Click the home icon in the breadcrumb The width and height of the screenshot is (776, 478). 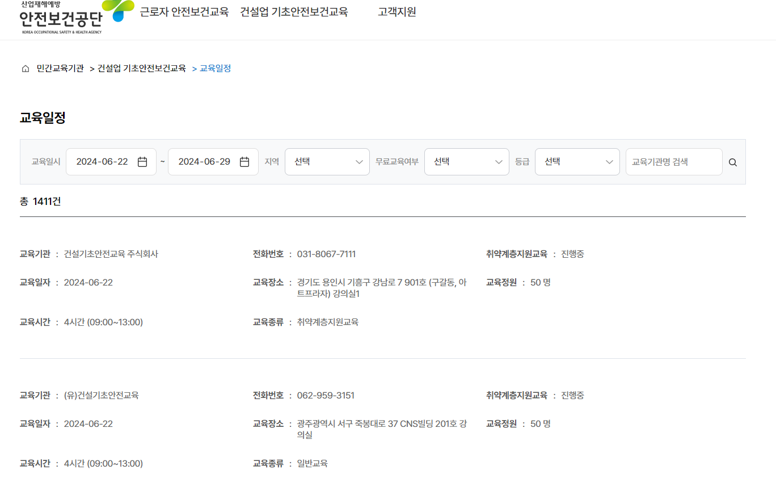coord(25,68)
